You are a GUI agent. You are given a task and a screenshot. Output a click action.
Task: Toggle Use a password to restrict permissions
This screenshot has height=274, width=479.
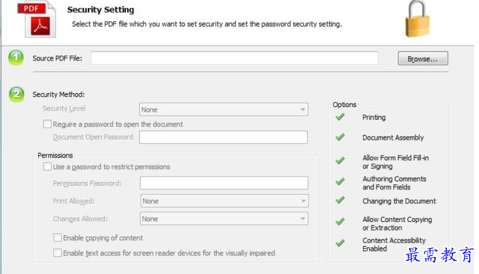tap(47, 166)
